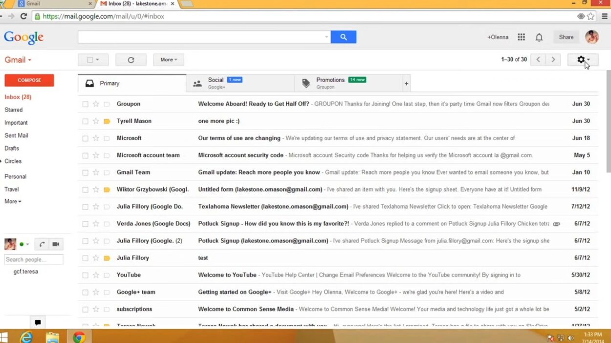Click the Google logo
Viewport: 611px width, 343px height.
23,38
